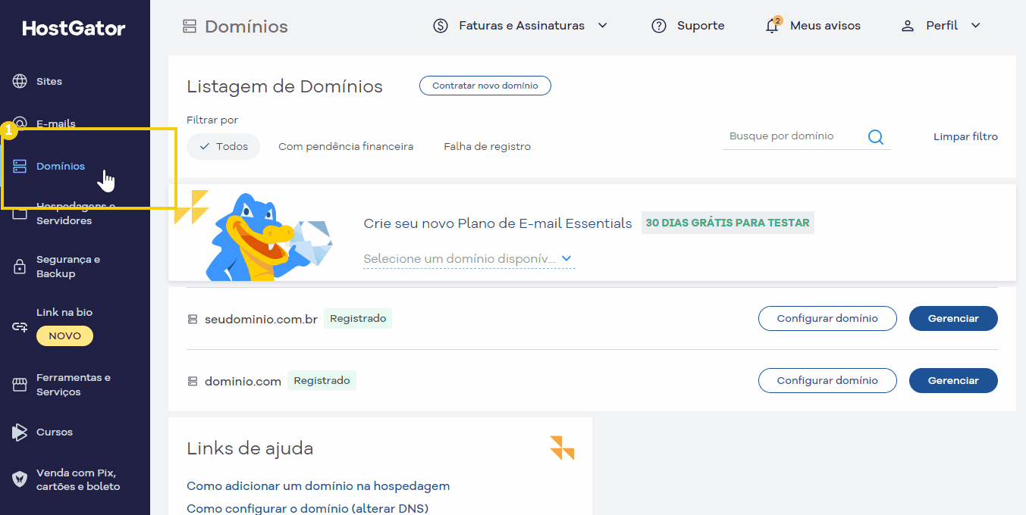Click server icon beside seudominio.com.br
1026x515 pixels.
coord(193,320)
